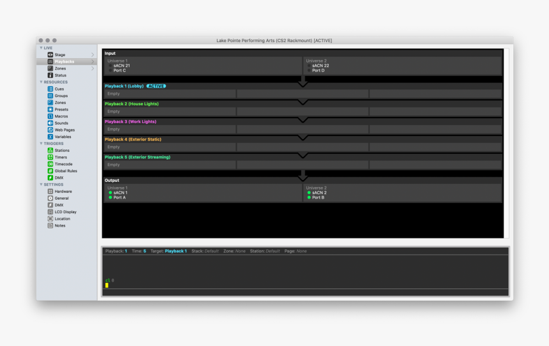The width and height of the screenshot is (549, 346).
Task: Click the Port D input indicator
Action: [309, 70]
